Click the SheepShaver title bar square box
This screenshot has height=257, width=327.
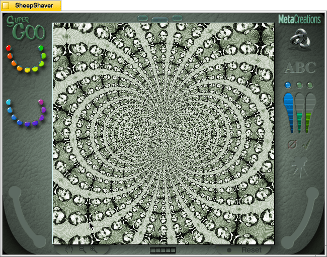6,6
